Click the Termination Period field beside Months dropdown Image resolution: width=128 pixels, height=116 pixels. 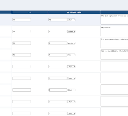[x=58, y=43]
